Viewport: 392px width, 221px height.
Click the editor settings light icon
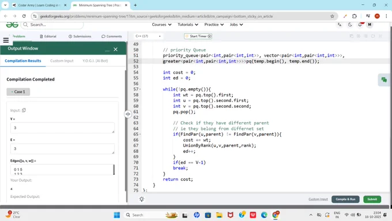142,199
